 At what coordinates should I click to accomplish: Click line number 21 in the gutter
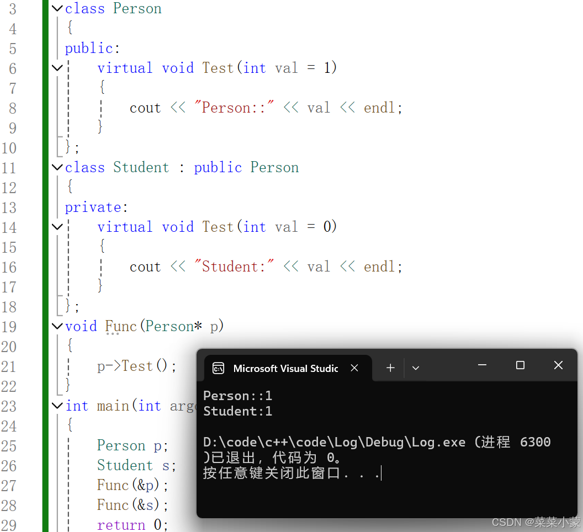pyautogui.click(x=9, y=366)
